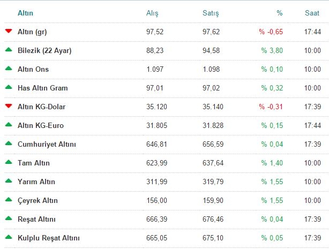
Task: Open the Reşat Altını row link
Action: (x=37, y=220)
